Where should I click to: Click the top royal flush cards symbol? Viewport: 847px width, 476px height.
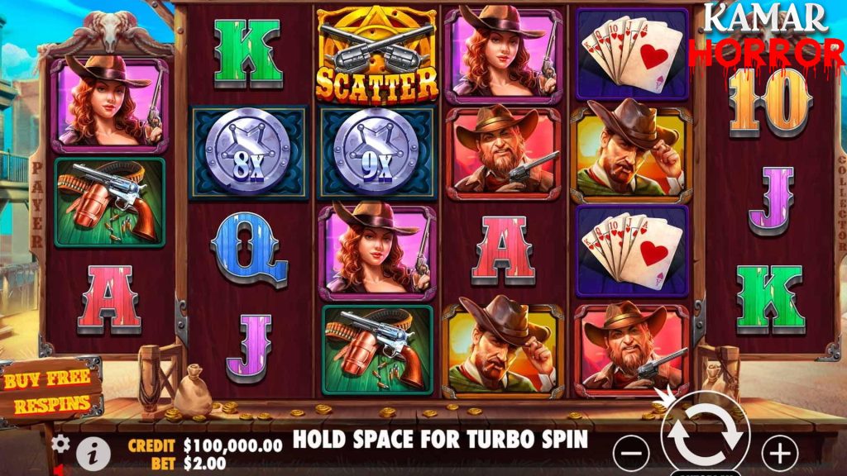[x=632, y=55]
